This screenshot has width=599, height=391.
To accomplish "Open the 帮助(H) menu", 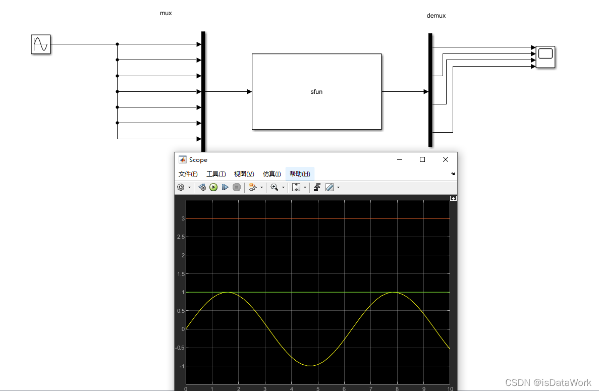I will (x=300, y=174).
